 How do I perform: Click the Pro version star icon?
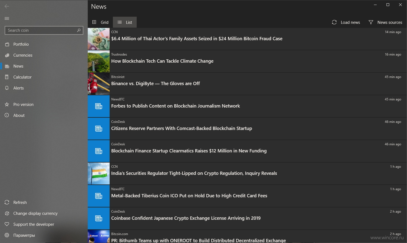point(7,105)
